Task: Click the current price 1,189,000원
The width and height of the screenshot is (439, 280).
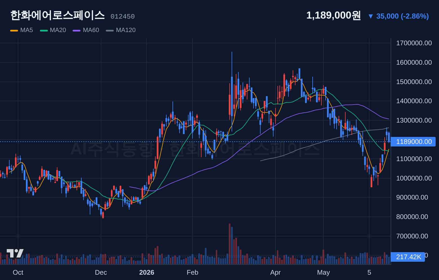Action: point(333,15)
